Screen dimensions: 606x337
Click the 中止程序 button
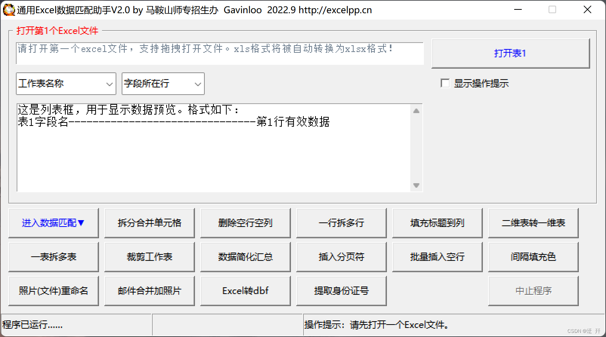tap(533, 291)
